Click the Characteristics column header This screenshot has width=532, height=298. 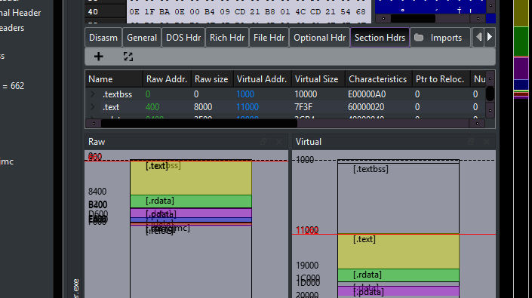pos(378,79)
